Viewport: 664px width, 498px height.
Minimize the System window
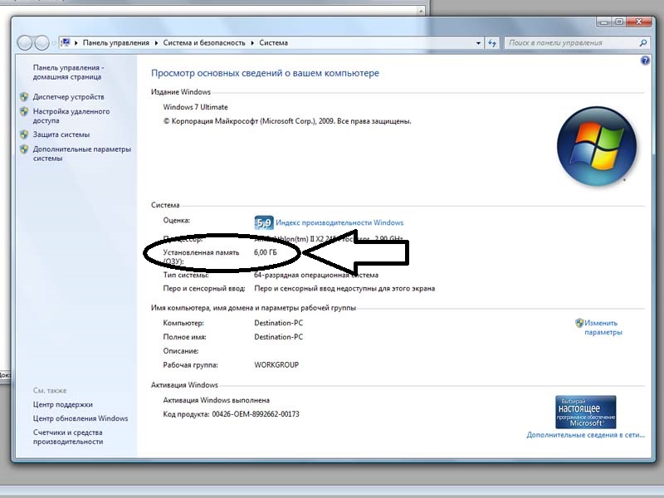coord(604,22)
